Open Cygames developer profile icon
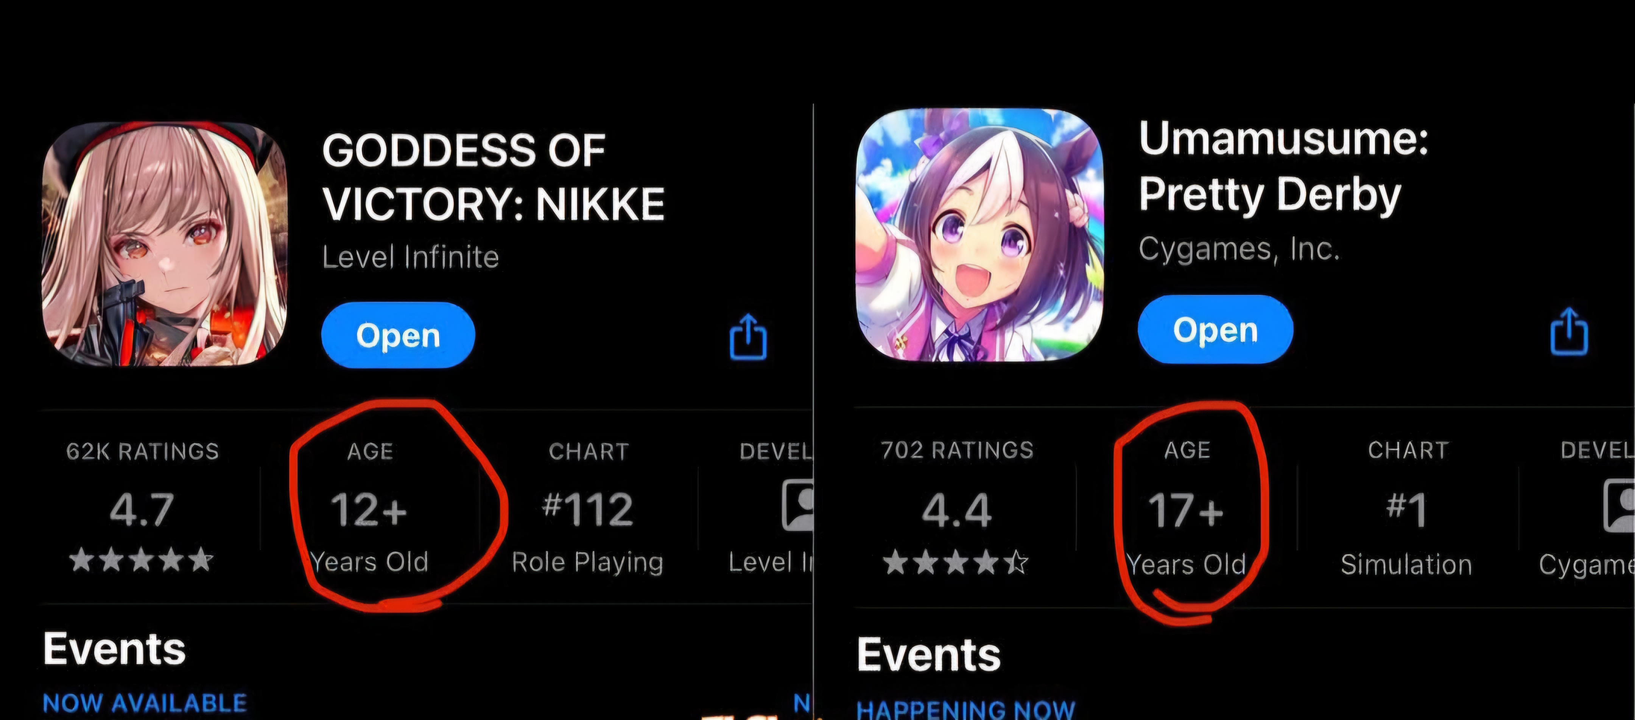The width and height of the screenshot is (1635, 720). tap(1618, 506)
